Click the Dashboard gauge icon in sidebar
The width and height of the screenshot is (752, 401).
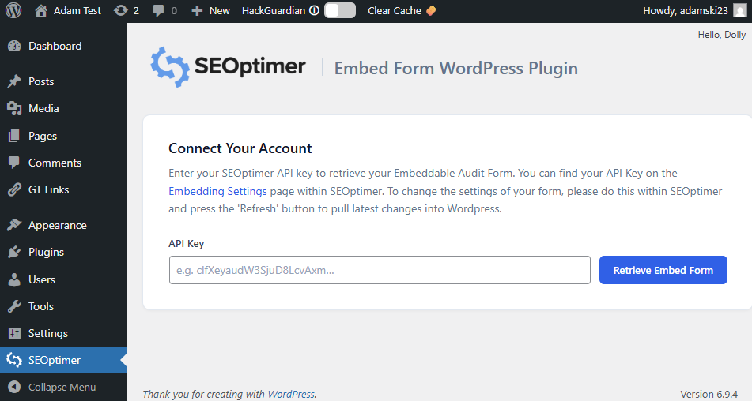pyautogui.click(x=14, y=46)
